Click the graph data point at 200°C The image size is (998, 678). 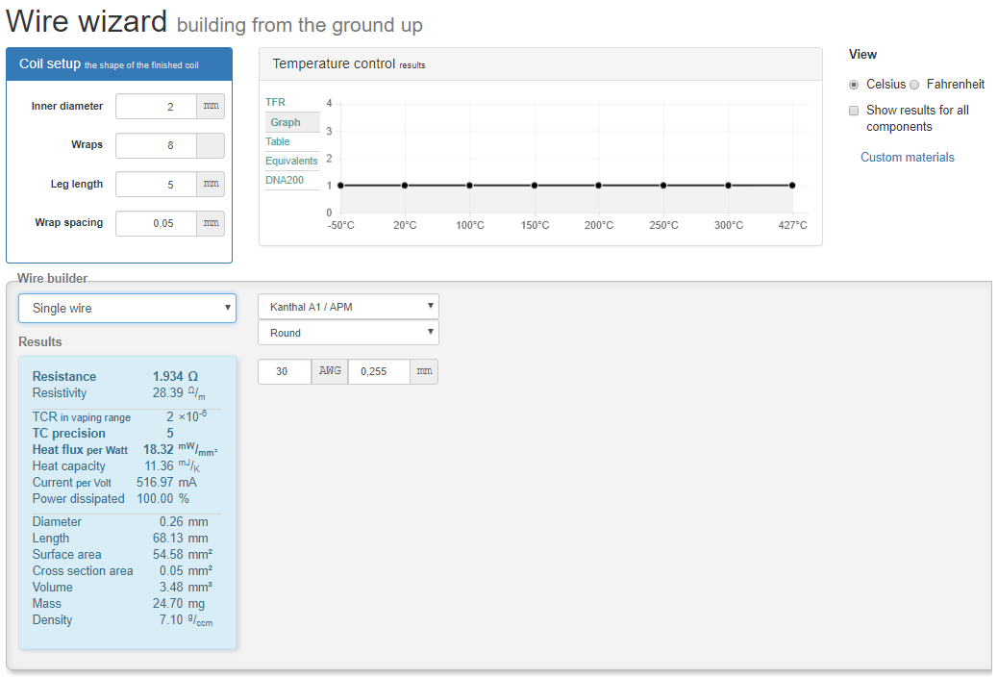point(598,186)
